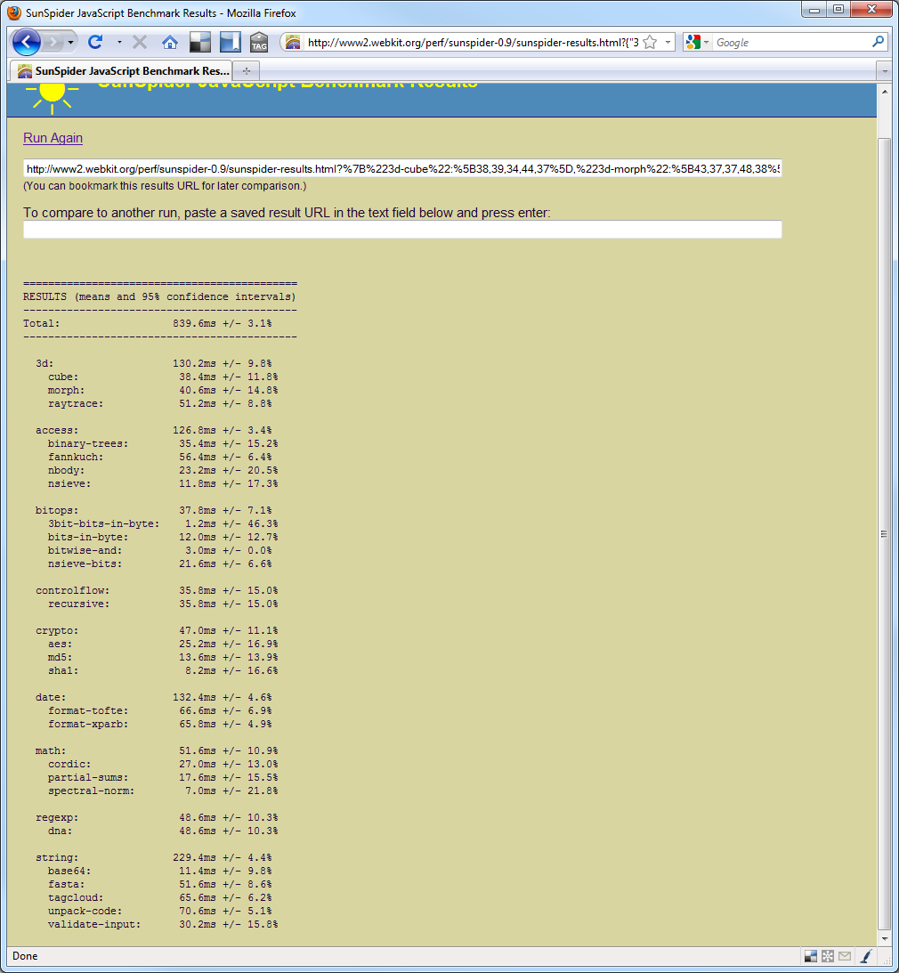Select the SunSpider JavaScript Benchmark Results tab
Viewport: 899px width, 973px height.
tap(122, 70)
